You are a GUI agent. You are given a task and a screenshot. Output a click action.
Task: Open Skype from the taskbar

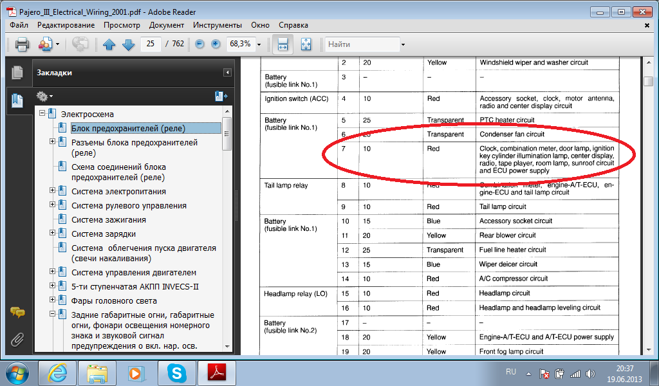[x=175, y=372]
